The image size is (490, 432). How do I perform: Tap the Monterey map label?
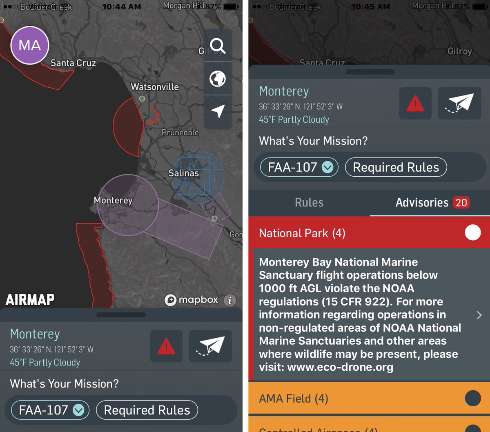113,200
